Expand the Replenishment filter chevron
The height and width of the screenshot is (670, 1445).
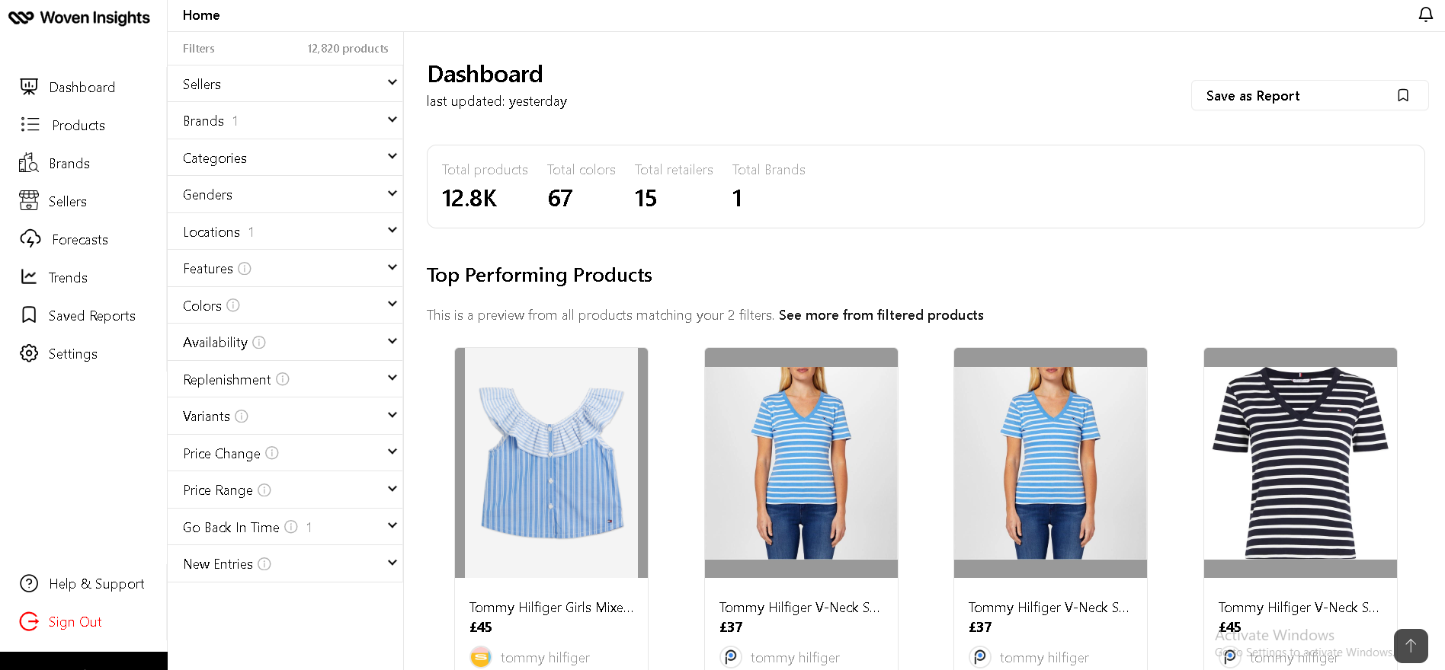392,378
